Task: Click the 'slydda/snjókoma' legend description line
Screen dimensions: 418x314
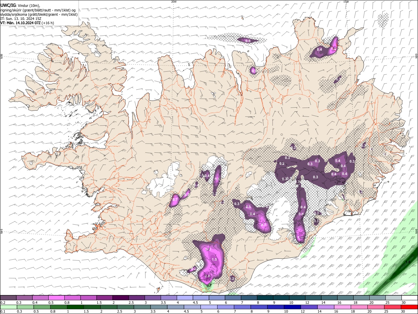Action: coord(39,14)
